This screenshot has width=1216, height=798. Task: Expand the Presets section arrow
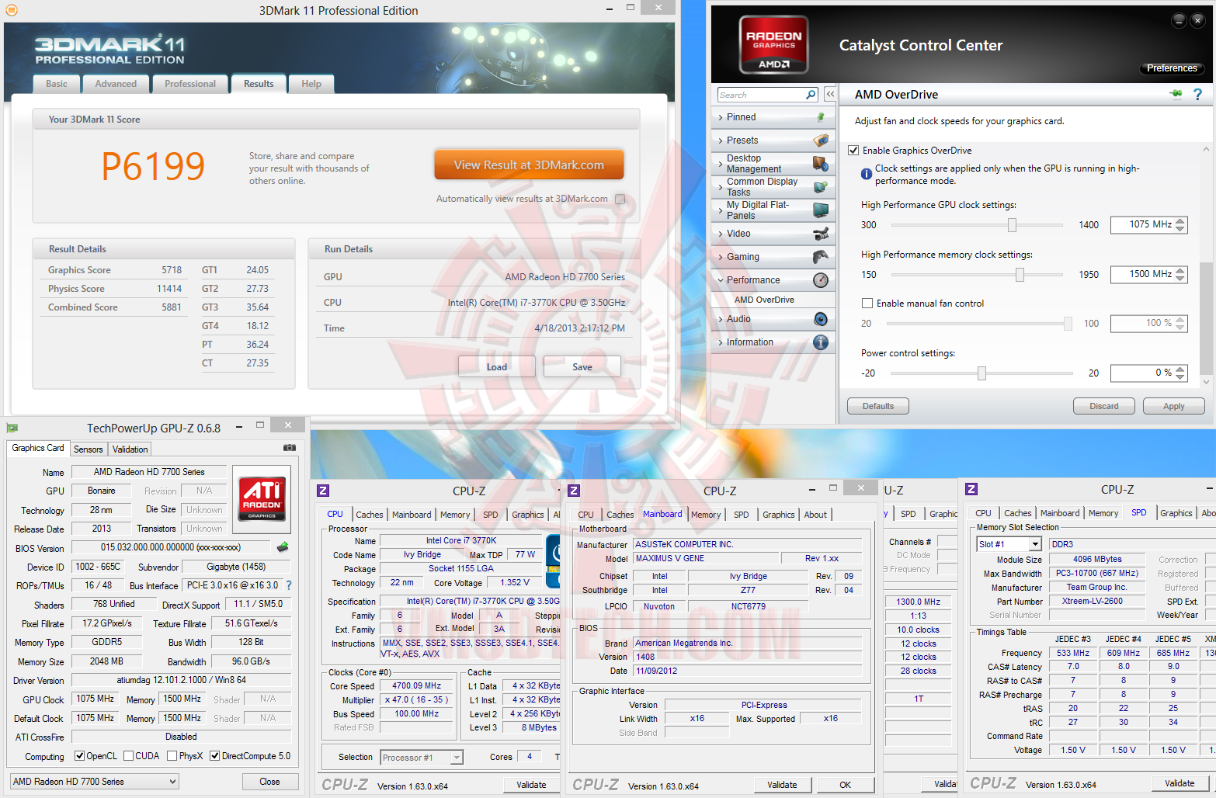[721, 141]
